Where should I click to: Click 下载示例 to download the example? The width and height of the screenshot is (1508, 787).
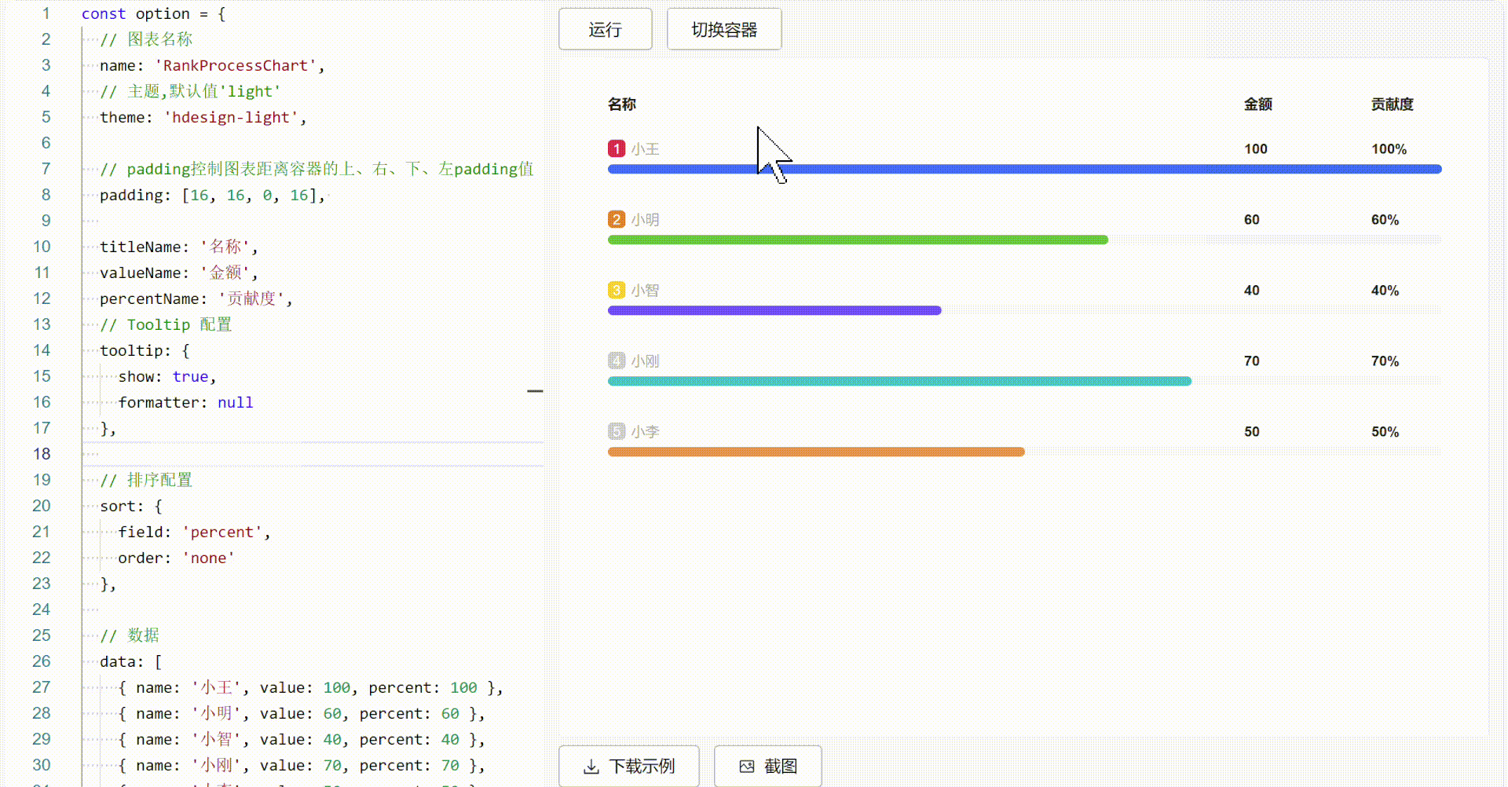tap(628, 766)
